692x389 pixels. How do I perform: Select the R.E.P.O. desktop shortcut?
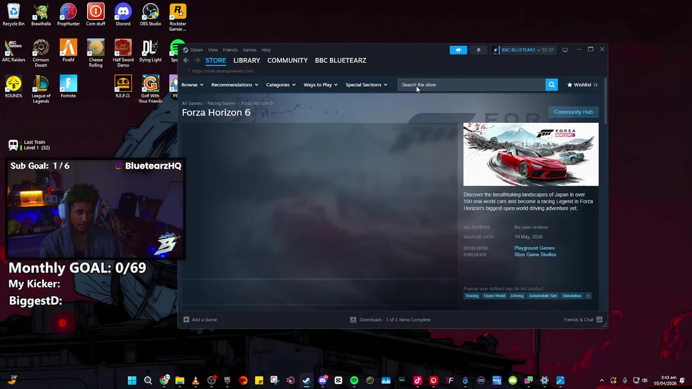coord(123,86)
